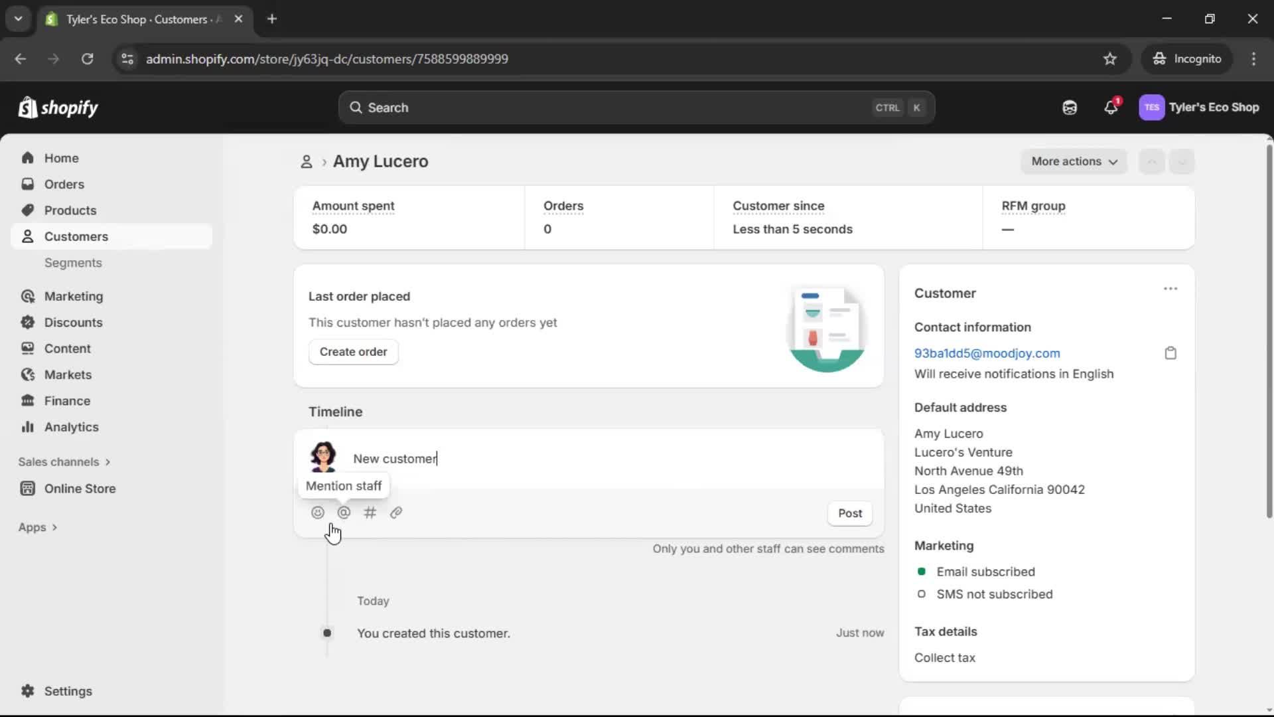Open the emoji picker in the comment box
This screenshot has height=717, width=1274.
coord(318,513)
